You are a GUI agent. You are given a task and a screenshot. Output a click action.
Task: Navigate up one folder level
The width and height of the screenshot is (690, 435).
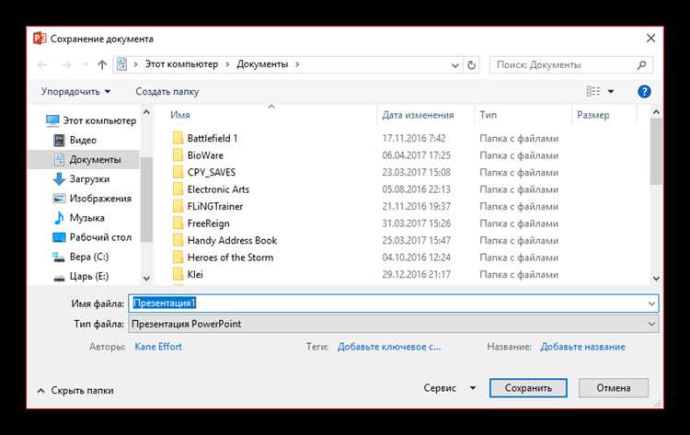[x=102, y=65]
